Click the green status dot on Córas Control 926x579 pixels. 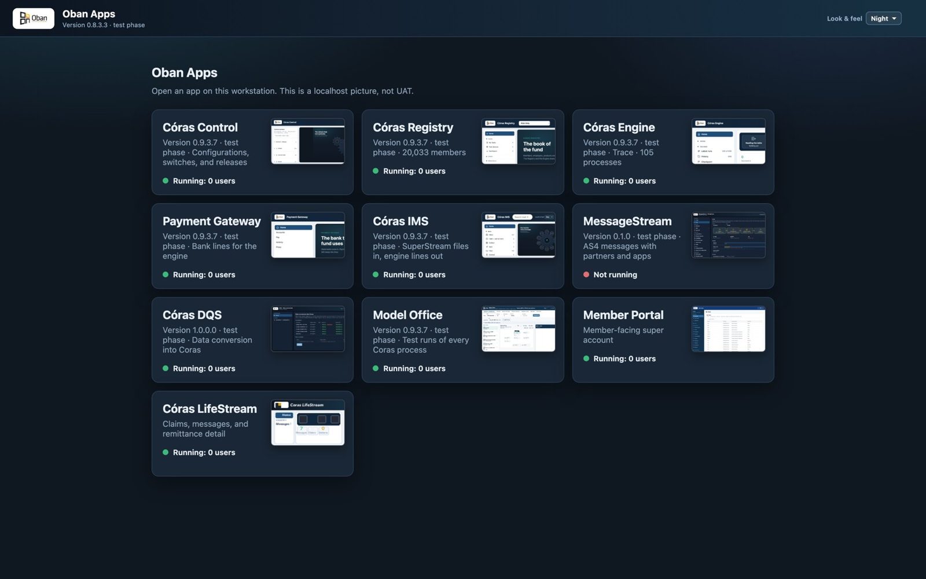point(166,181)
